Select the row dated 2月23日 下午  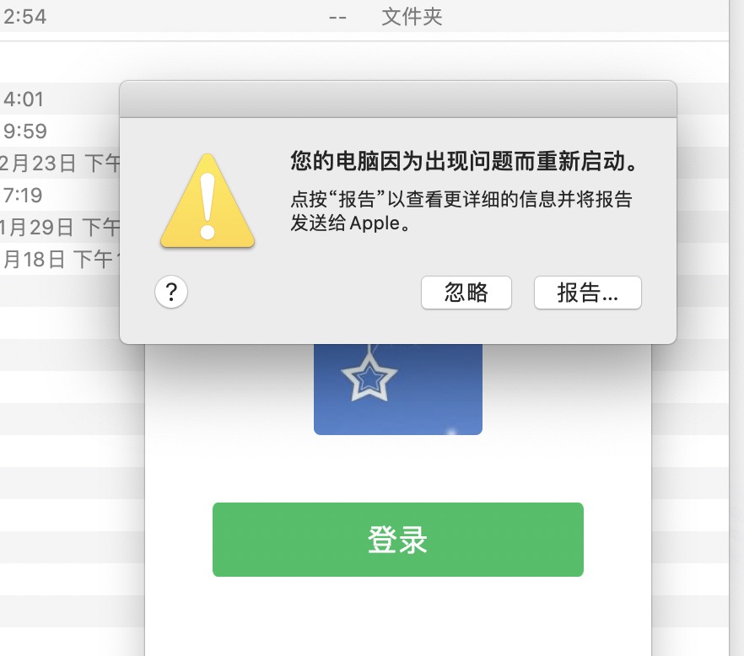pos(60,164)
